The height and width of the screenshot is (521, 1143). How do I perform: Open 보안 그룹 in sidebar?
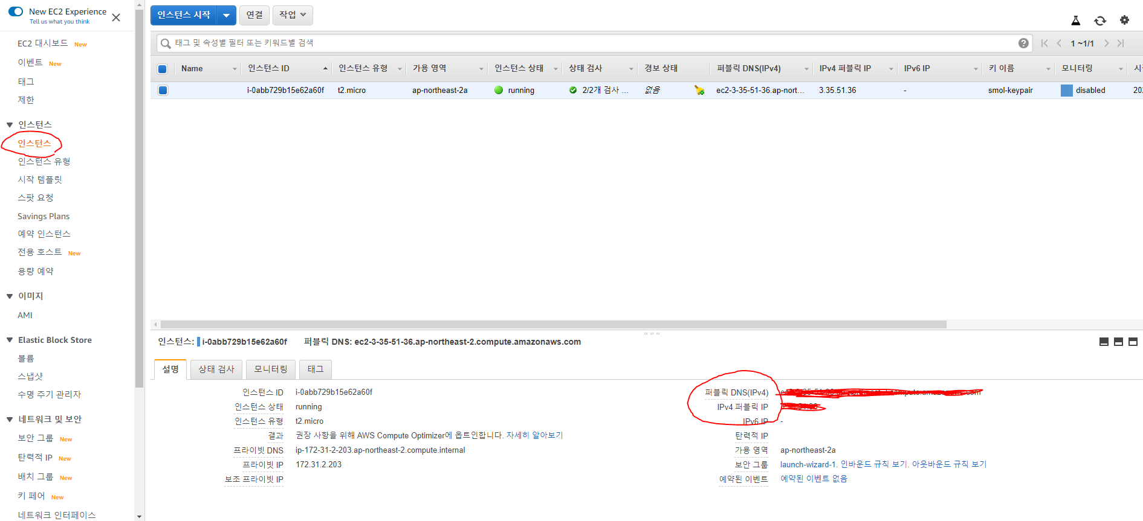pos(36,438)
